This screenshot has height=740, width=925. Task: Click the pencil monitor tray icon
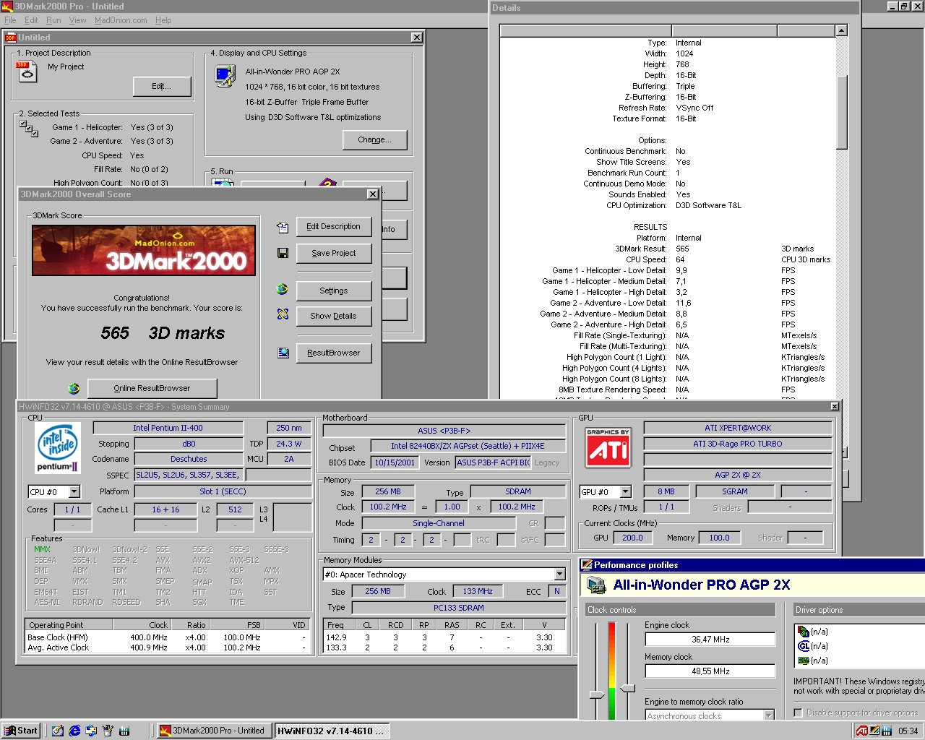[874, 731]
